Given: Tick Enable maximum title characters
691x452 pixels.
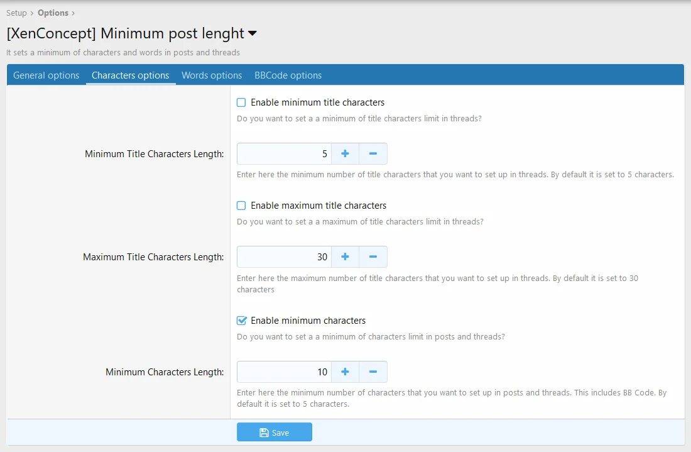Looking at the screenshot, I should tap(241, 206).
